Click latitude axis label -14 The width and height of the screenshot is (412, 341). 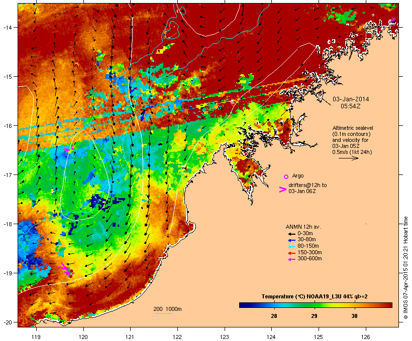[8, 27]
